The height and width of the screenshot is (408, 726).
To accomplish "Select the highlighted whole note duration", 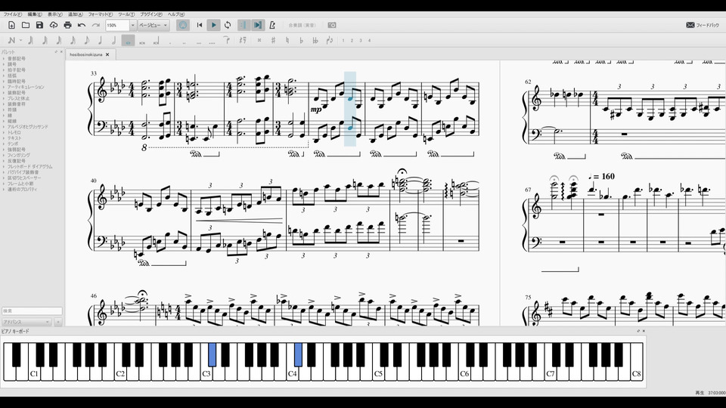I will click(128, 41).
